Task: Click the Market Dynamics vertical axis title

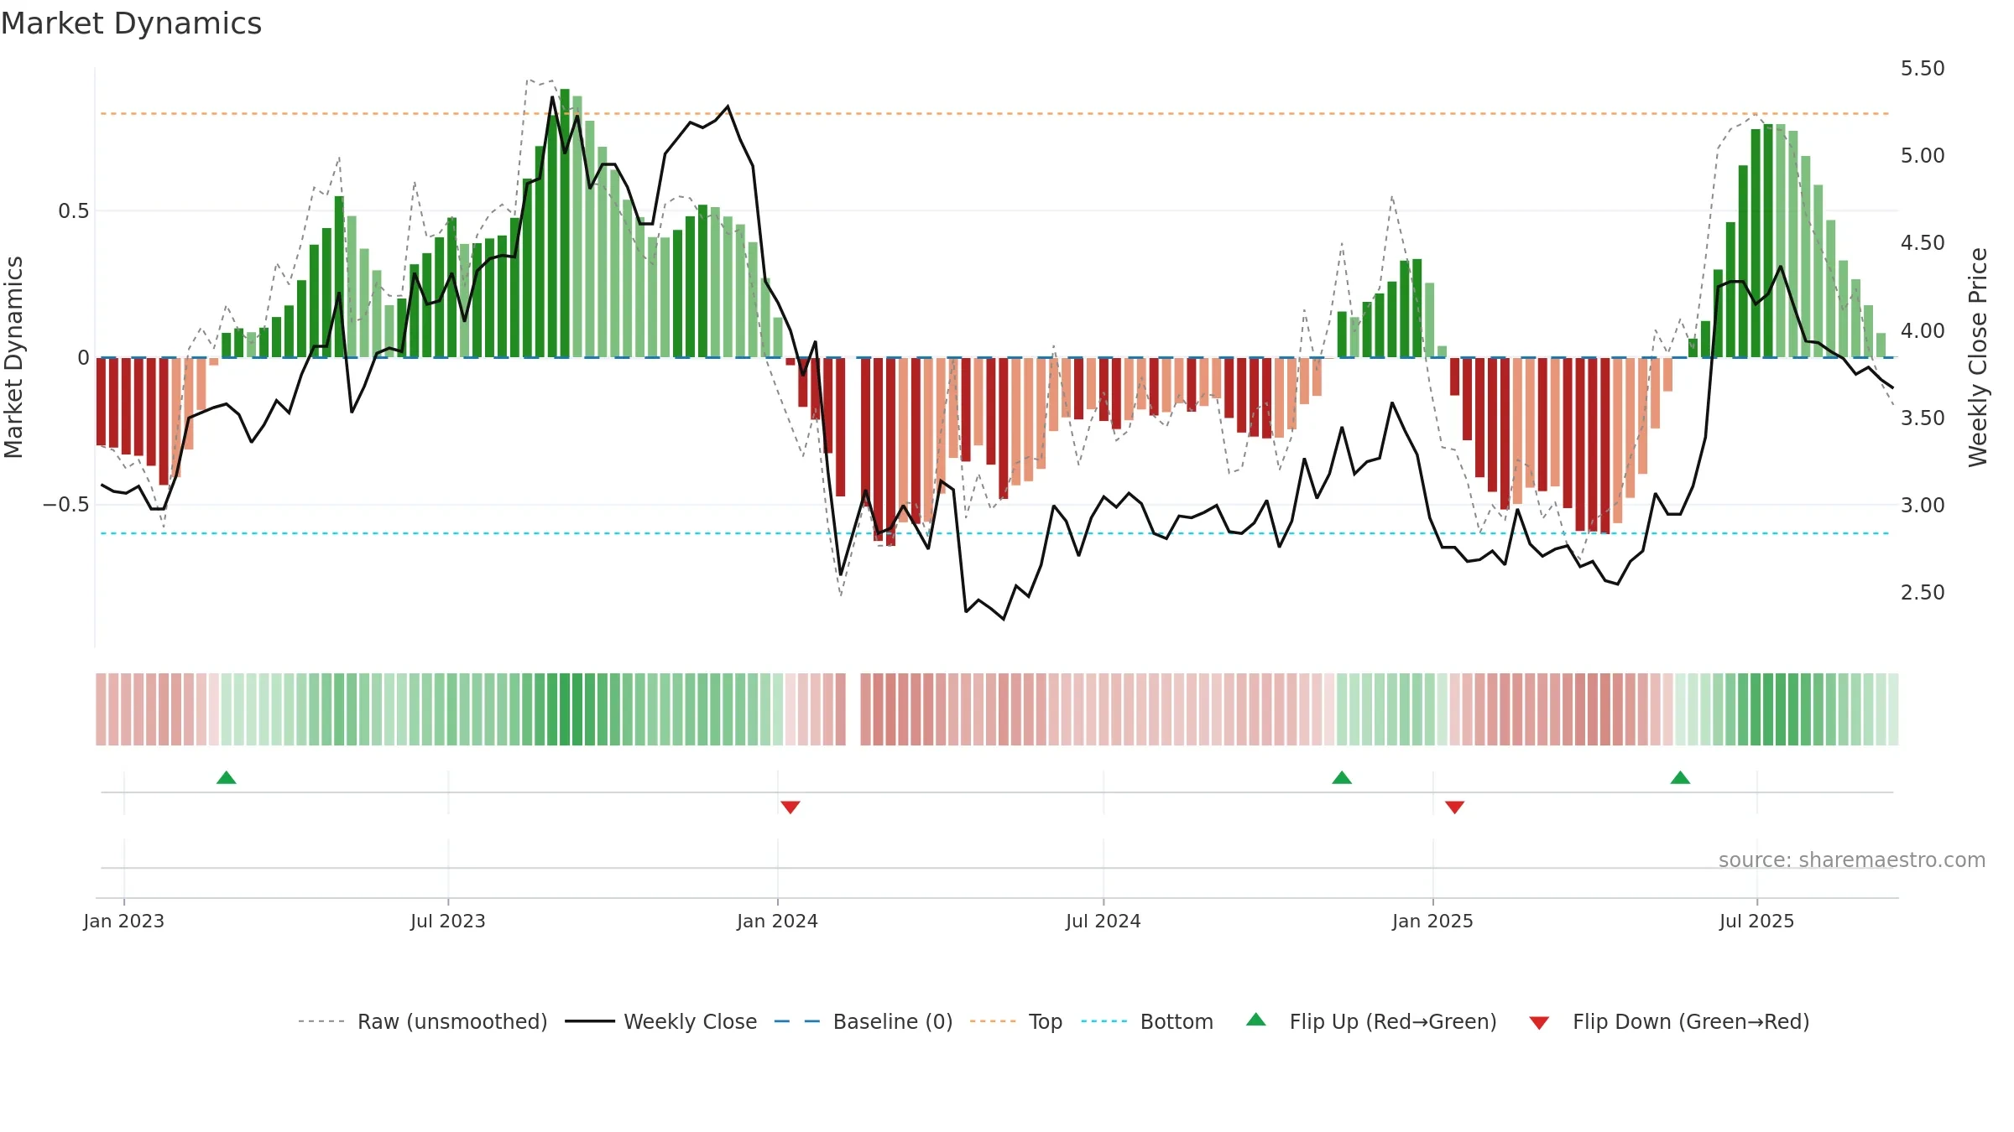Action: tap(13, 357)
